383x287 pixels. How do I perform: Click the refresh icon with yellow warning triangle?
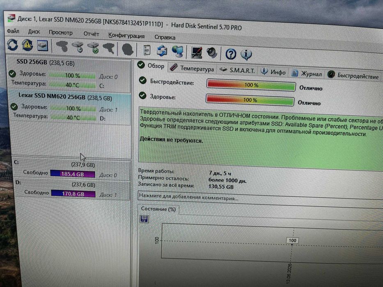[x=28, y=45]
